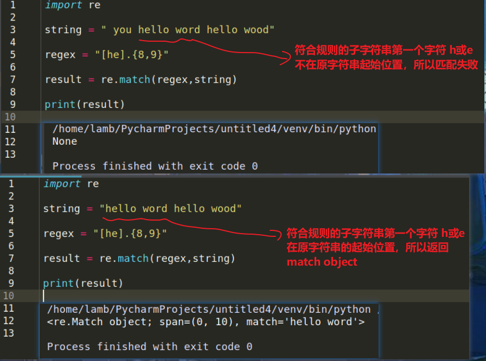Click the python interpreter path above "None"

click(214, 129)
